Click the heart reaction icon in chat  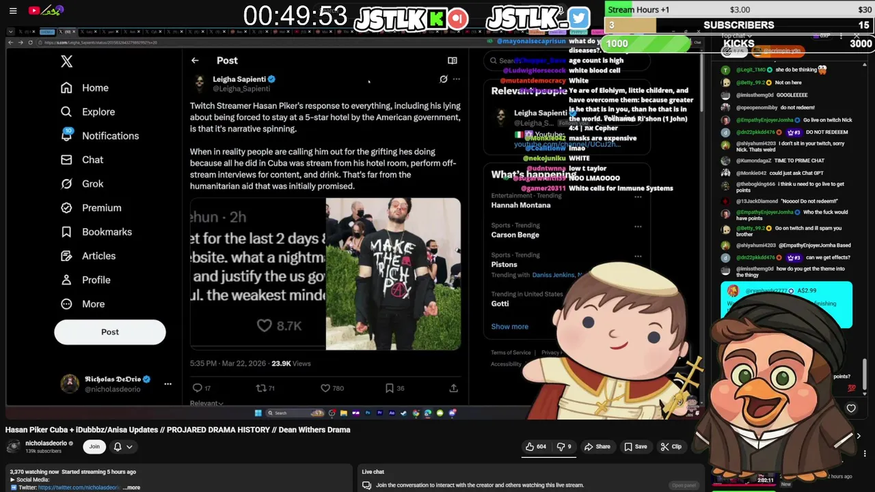click(851, 409)
